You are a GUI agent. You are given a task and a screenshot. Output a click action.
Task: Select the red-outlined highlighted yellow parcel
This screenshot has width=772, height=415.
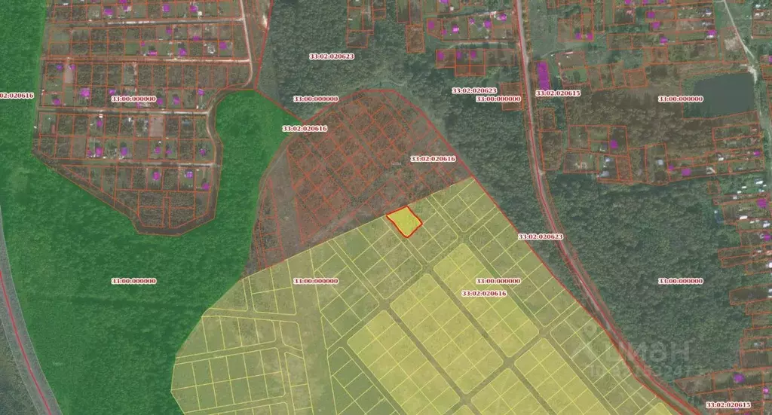click(404, 221)
